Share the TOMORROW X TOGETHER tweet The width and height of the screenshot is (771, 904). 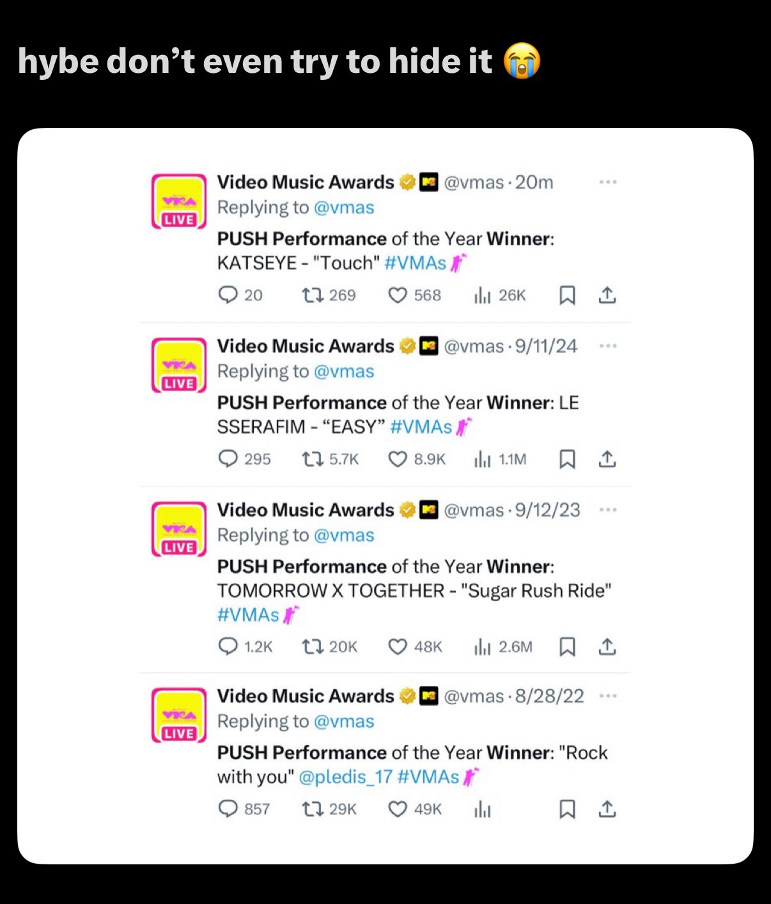607,647
